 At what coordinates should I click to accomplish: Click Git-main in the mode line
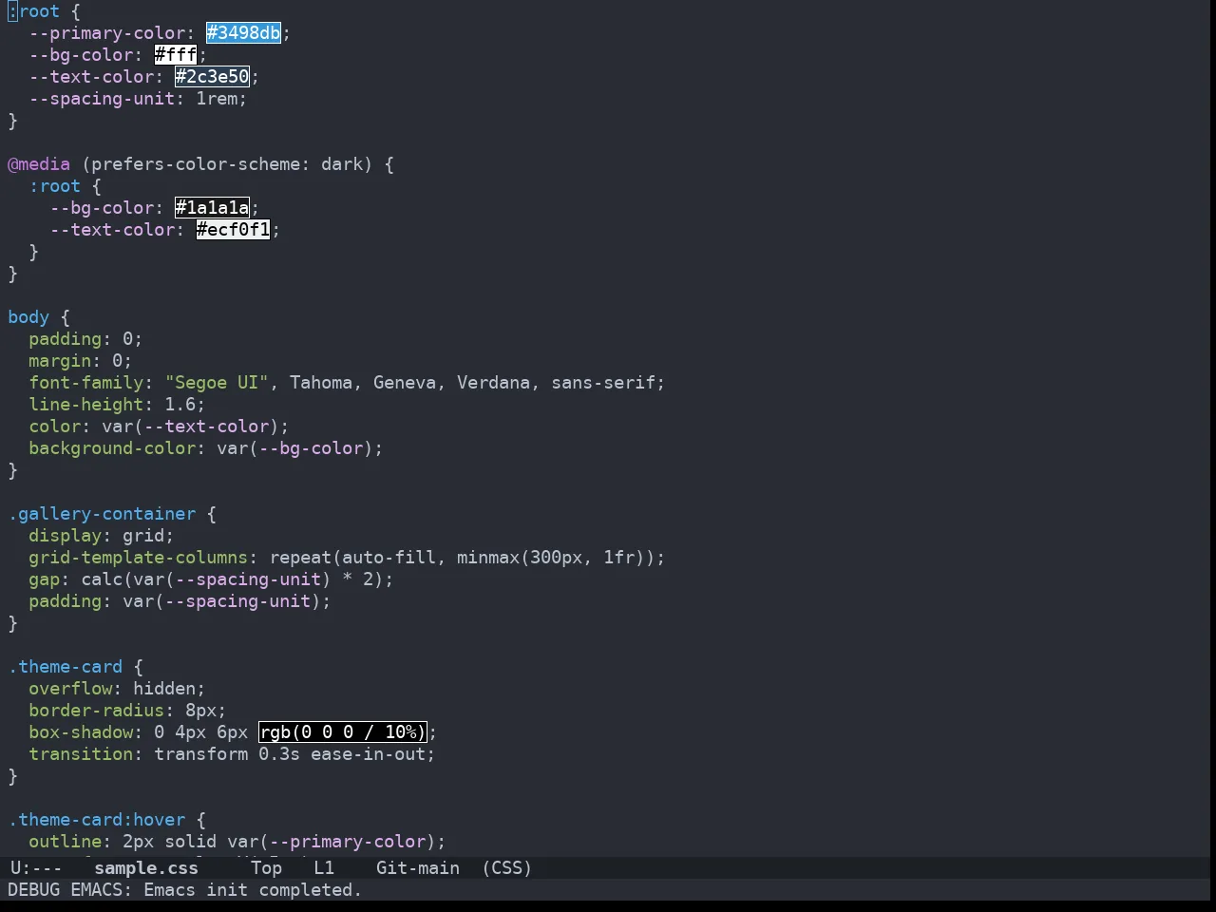coord(418,868)
